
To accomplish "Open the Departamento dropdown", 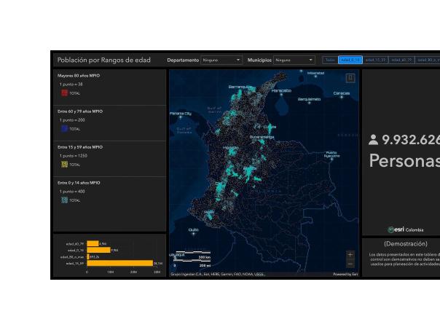I will [221, 60].
